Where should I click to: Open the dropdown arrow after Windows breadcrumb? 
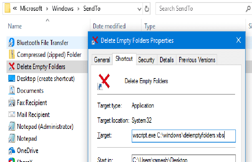78,9
